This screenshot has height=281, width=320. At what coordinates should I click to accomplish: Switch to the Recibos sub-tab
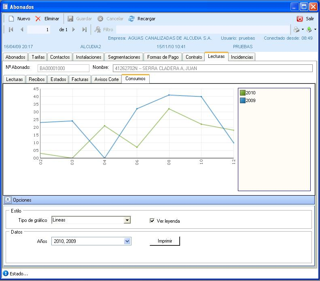click(36, 79)
